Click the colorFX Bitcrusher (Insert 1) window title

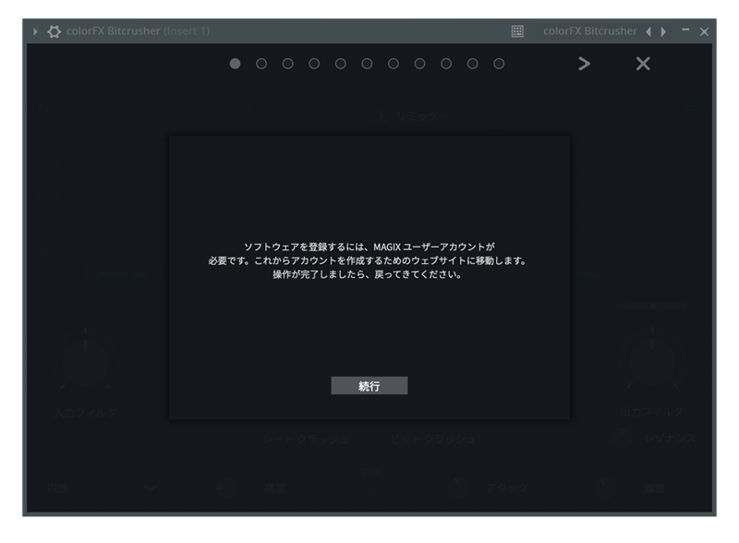click(x=138, y=31)
